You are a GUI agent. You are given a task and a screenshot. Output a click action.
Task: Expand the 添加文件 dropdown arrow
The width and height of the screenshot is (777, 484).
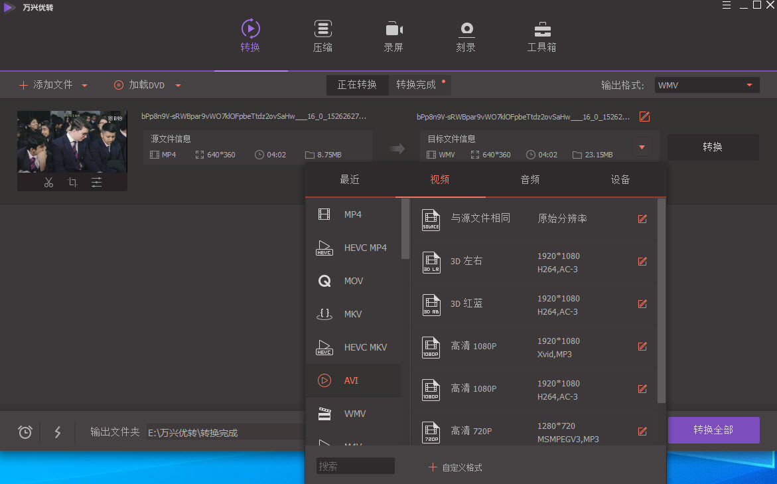(x=84, y=85)
